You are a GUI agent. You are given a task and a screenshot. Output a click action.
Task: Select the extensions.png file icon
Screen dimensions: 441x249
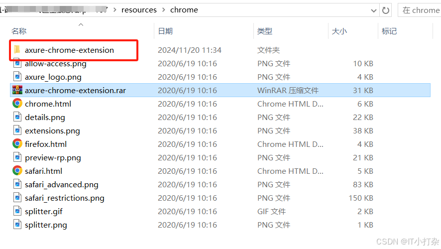17,130
